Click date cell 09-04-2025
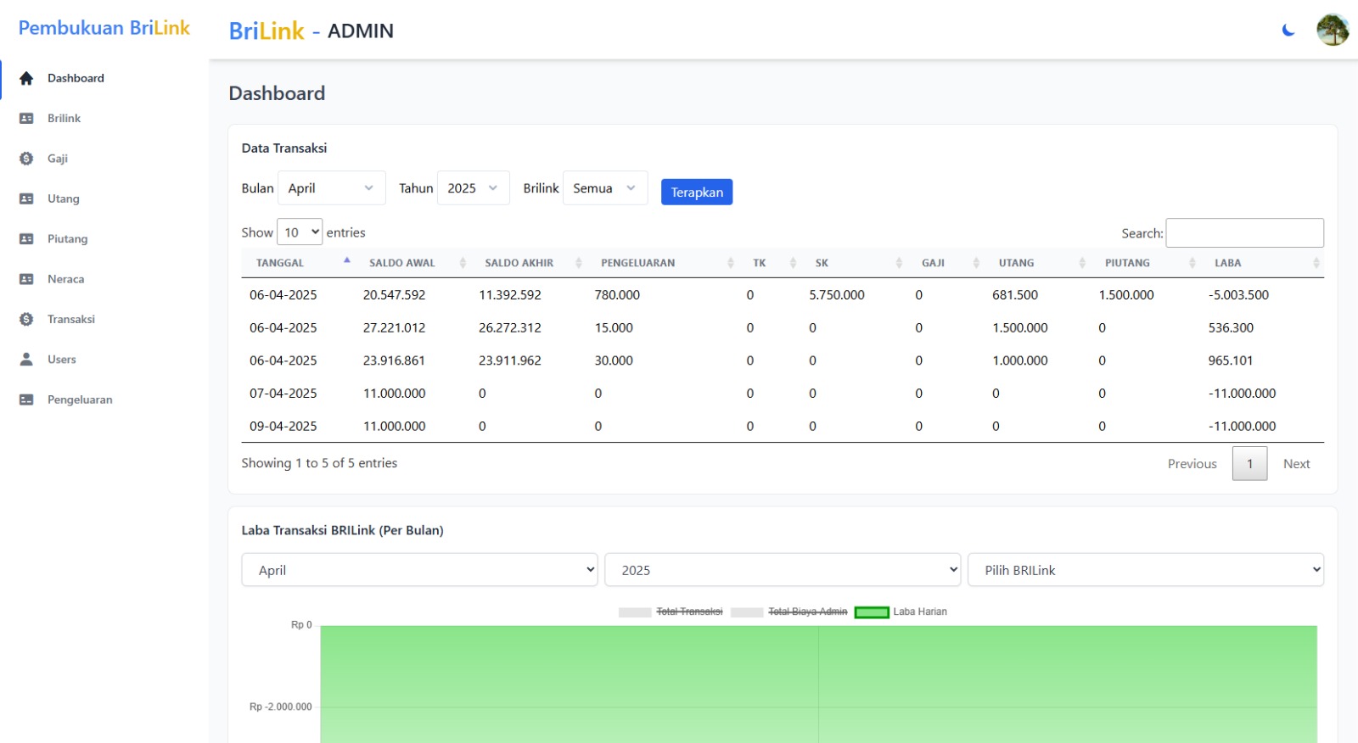 point(283,427)
